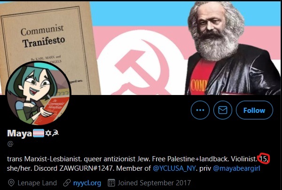The height and width of the screenshot is (190, 282).
Task: Click the Lenape Land location text
Action: coord(37,183)
